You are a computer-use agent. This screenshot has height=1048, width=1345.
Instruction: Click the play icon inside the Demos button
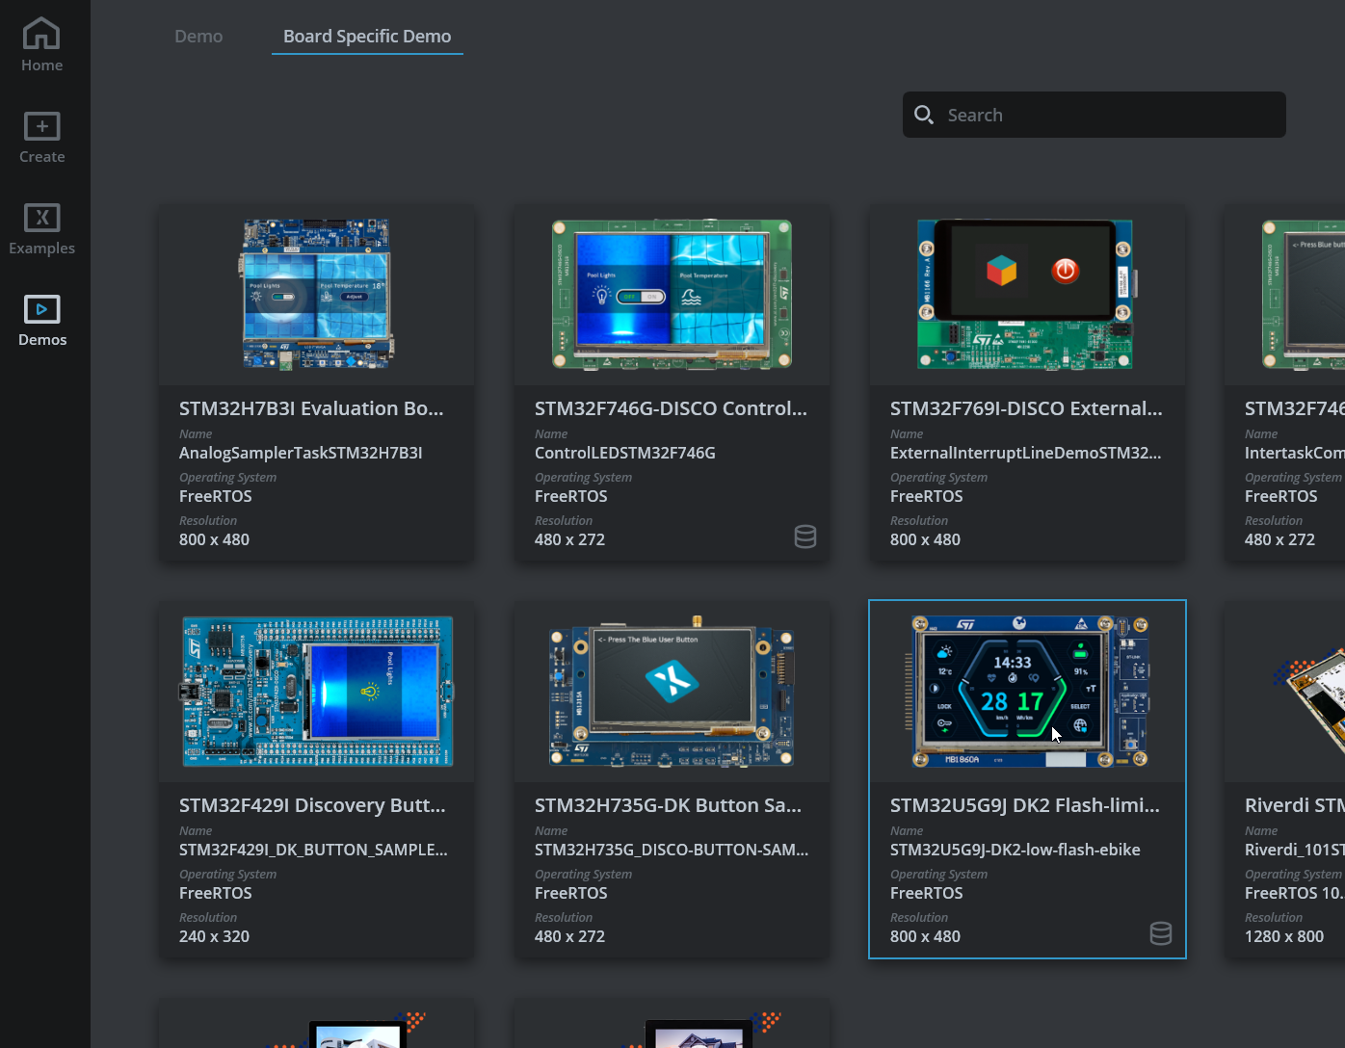point(41,308)
